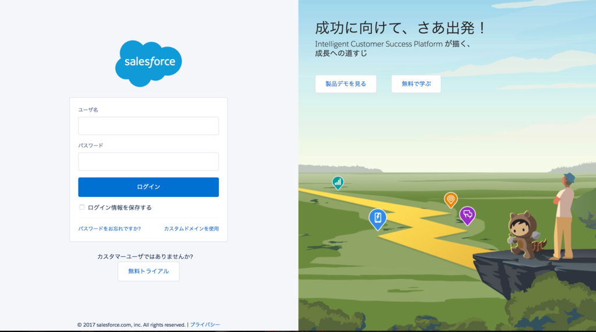Click the Salesforce cloud logo
This screenshot has height=332, width=596.
[148, 63]
